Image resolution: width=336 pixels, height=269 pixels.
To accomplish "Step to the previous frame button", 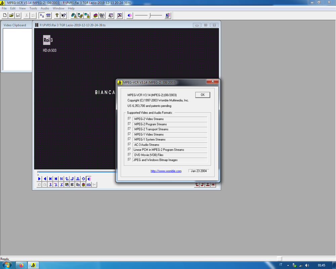I will tap(56, 179).
